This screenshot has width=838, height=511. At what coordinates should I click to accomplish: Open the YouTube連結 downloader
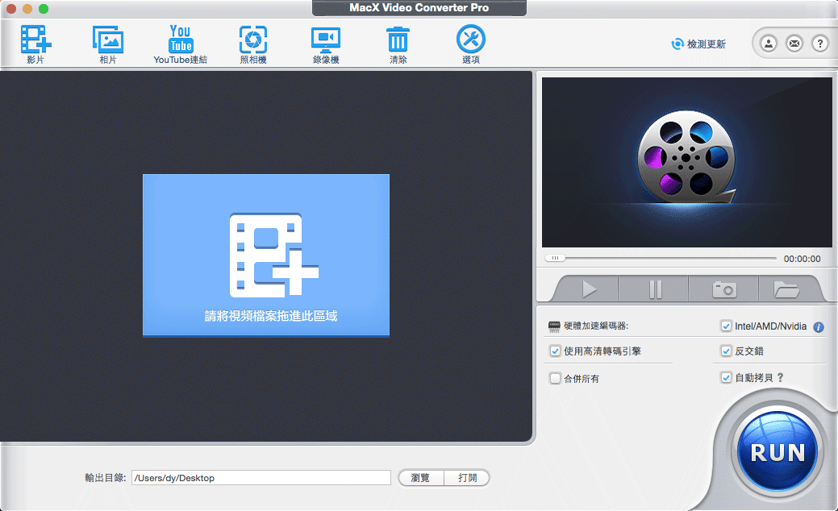[180, 44]
